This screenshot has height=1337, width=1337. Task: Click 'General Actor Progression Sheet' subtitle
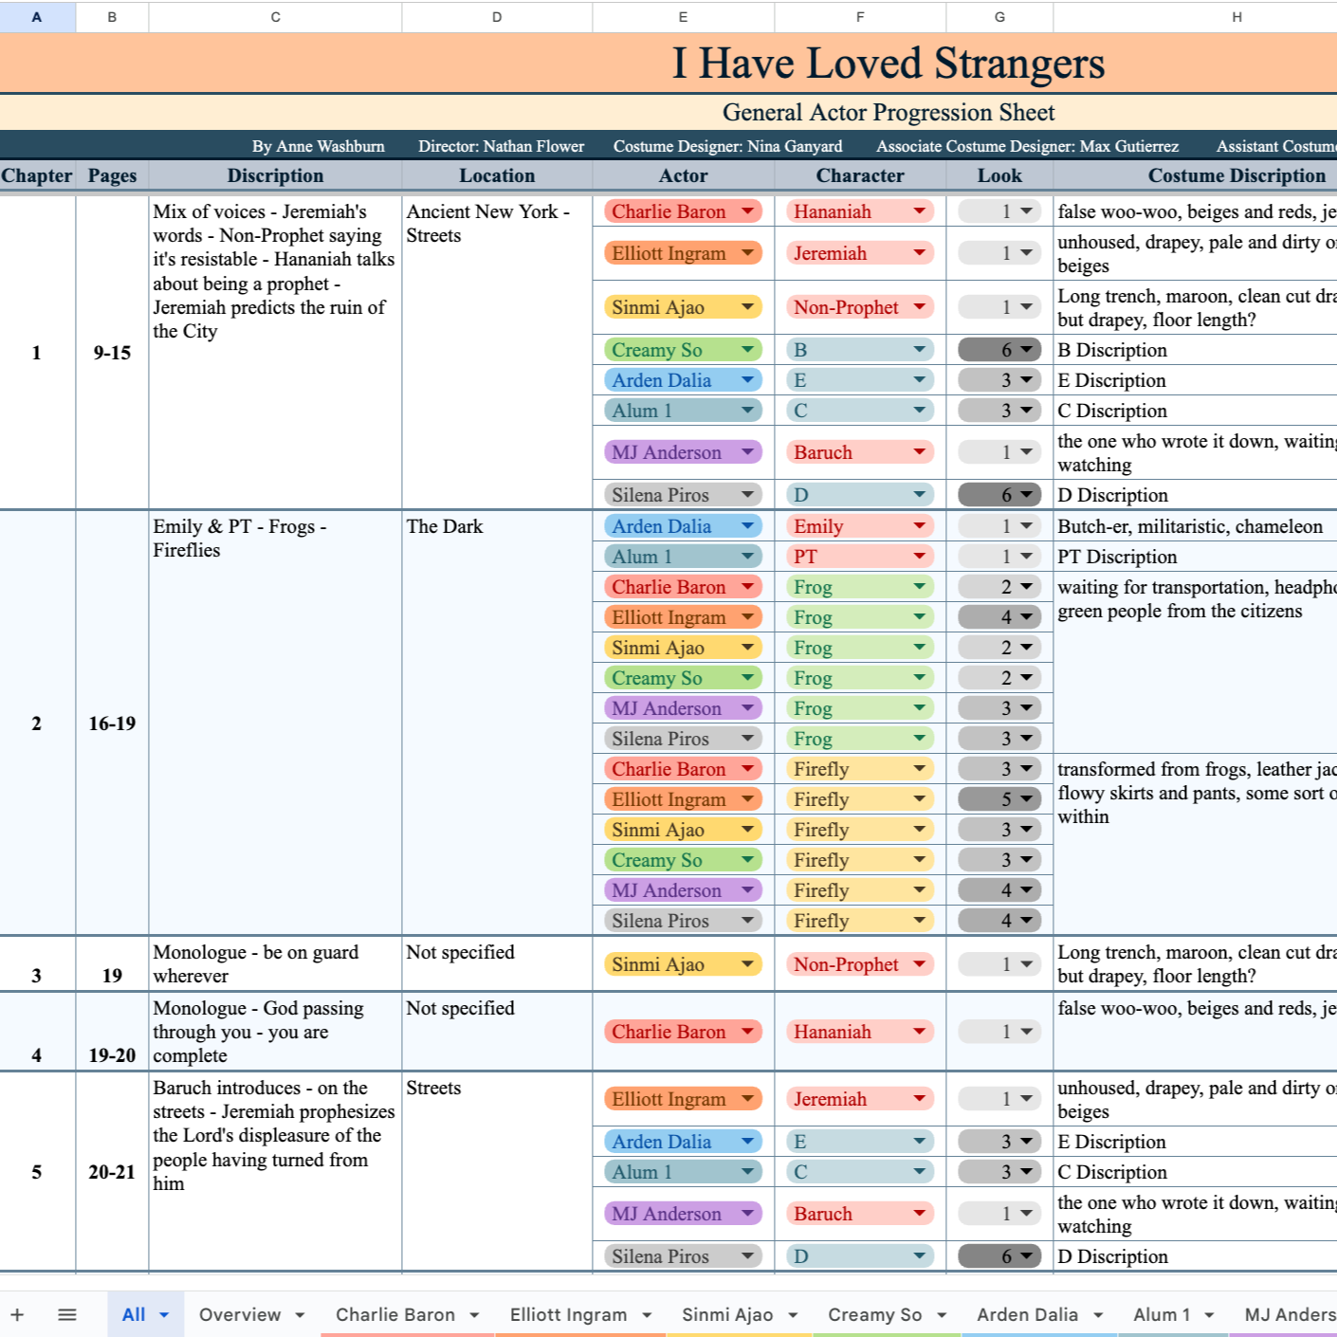888,112
